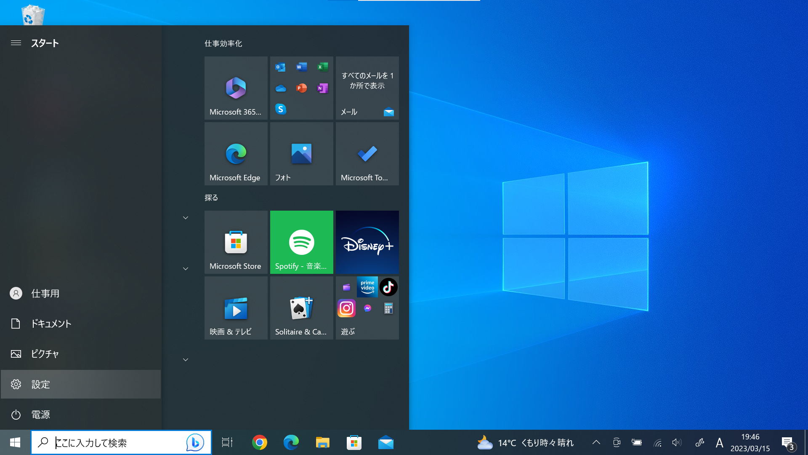Viewport: 808px width, 455px height.
Task: Open the Microsoft 365 tile
Action: 236,88
